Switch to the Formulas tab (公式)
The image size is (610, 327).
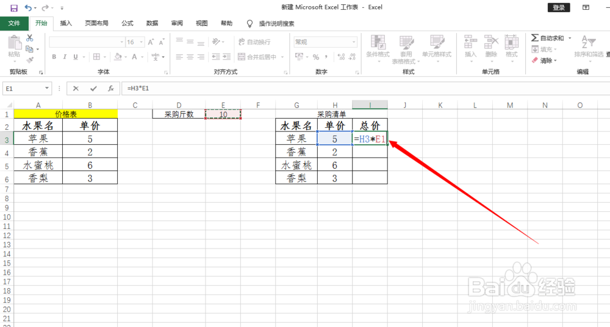(x=127, y=23)
